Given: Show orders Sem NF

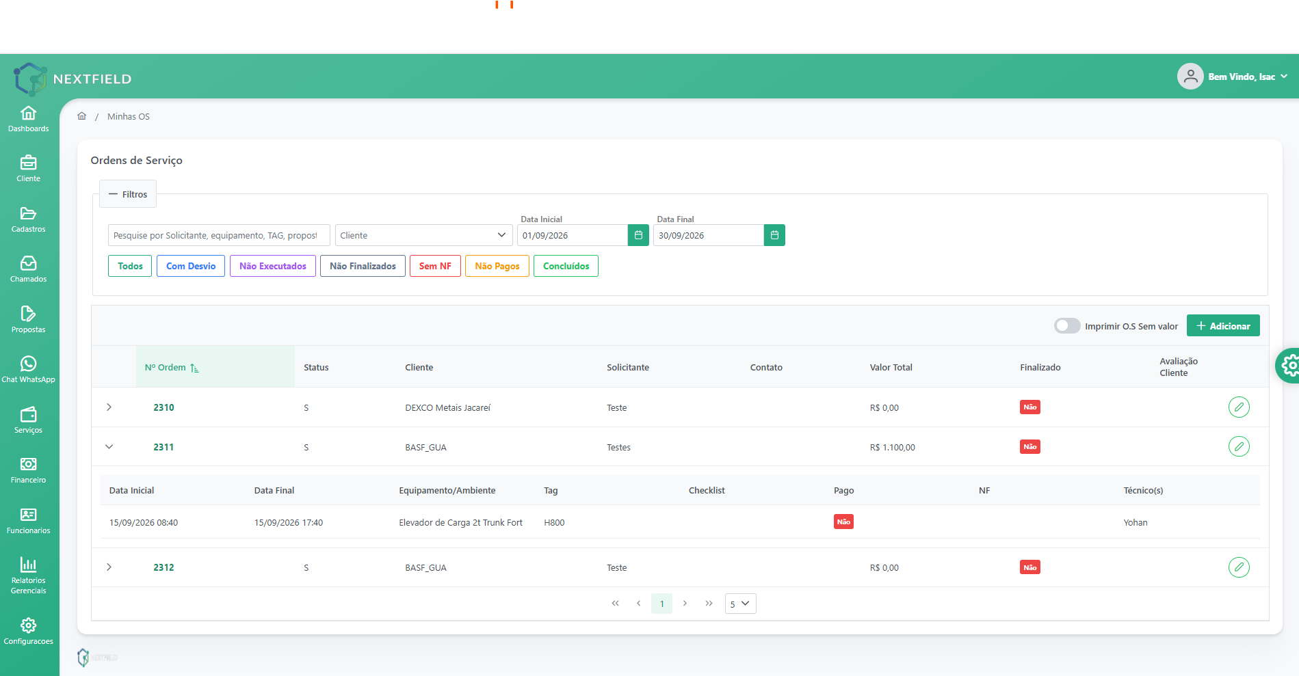Looking at the screenshot, I should click(x=435, y=266).
